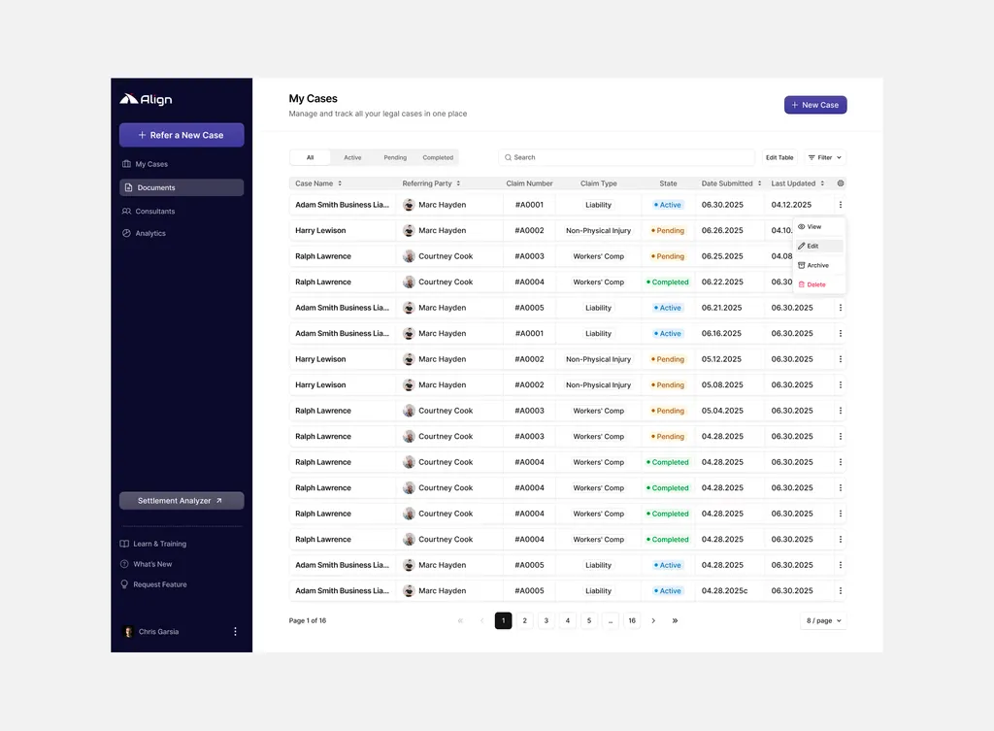Open row menu for first #A0001 case
The width and height of the screenshot is (994, 731).
tap(841, 205)
